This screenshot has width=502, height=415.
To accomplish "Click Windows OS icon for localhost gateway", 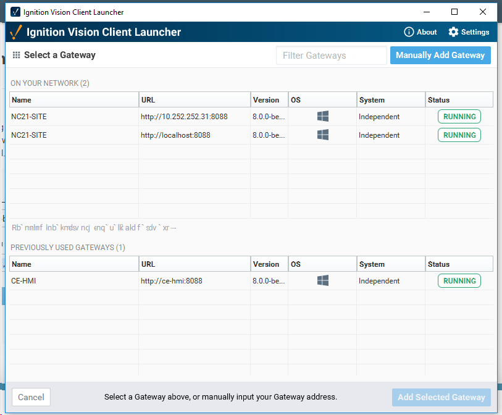I will tap(323, 135).
